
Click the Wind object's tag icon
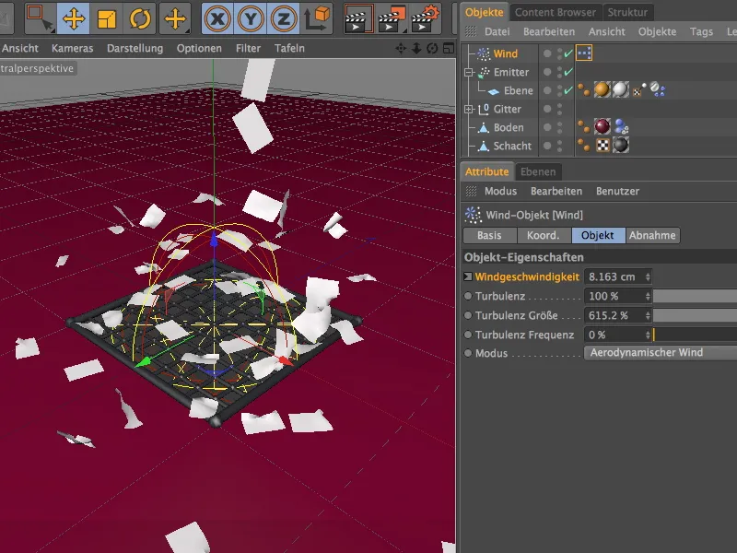(x=584, y=53)
